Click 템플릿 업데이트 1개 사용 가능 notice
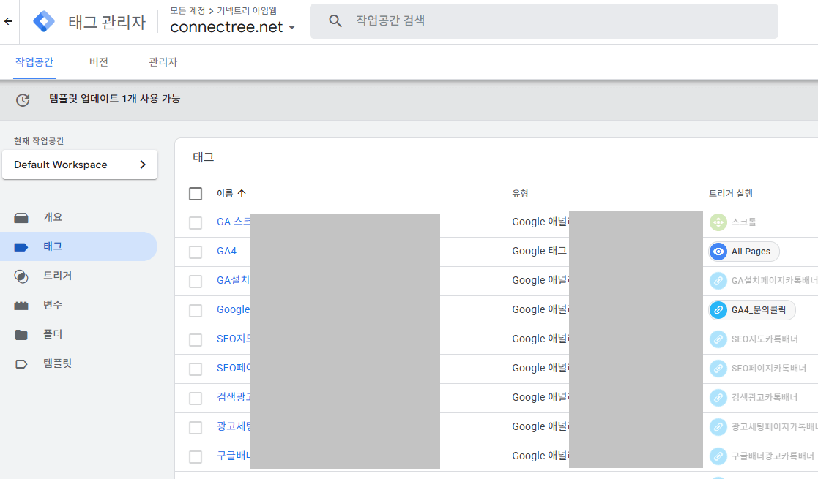 pyautogui.click(x=115, y=99)
